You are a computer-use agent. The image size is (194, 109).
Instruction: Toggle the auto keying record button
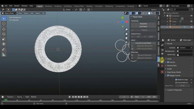(69, 97)
